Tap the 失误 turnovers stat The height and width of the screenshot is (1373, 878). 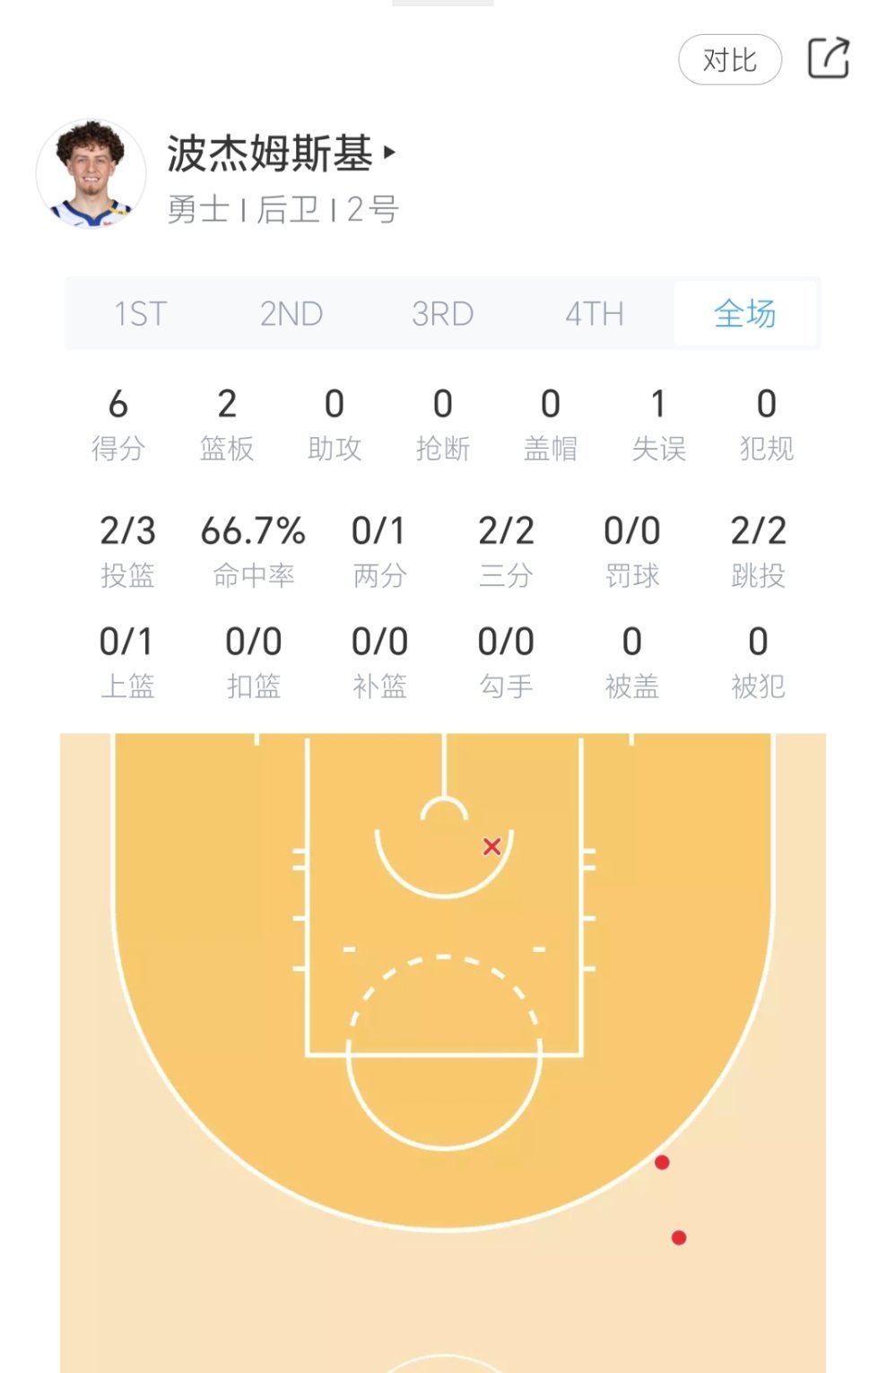(658, 424)
